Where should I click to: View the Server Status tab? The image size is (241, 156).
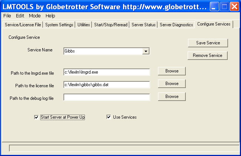click(x=143, y=25)
